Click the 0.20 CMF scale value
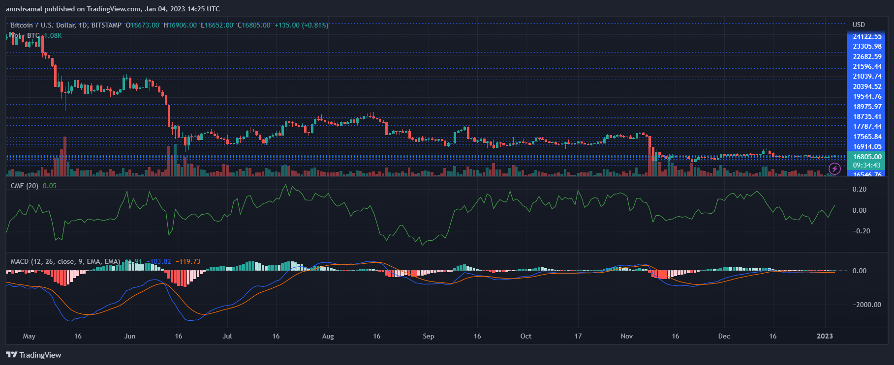 (859, 189)
